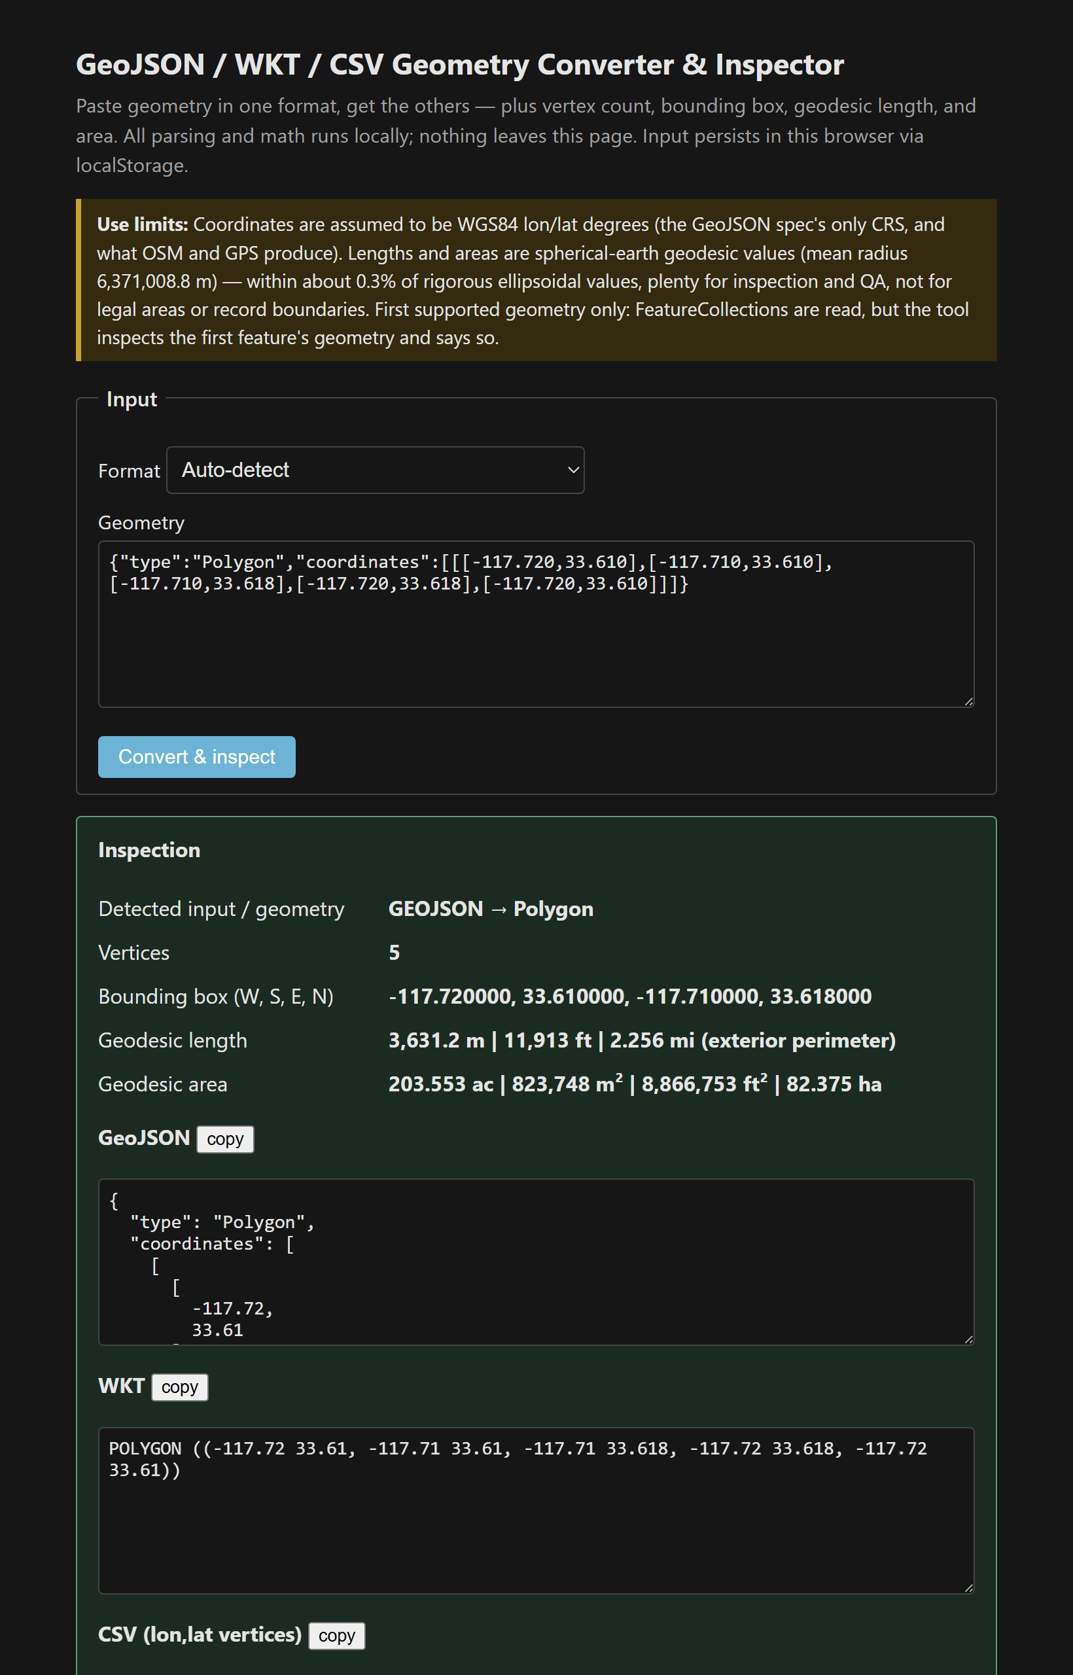
Task: Click the Convert & inspect button
Action: pyautogui.click(x=196, y=756)
